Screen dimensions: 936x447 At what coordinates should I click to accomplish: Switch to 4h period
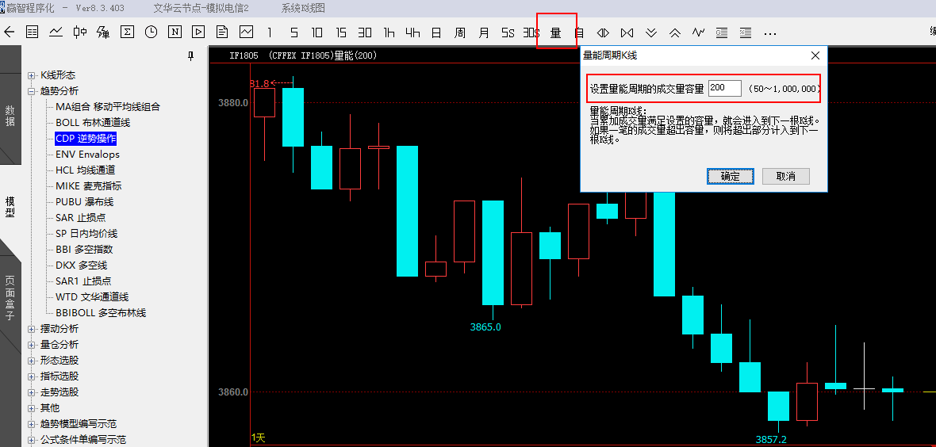[412, 32]
